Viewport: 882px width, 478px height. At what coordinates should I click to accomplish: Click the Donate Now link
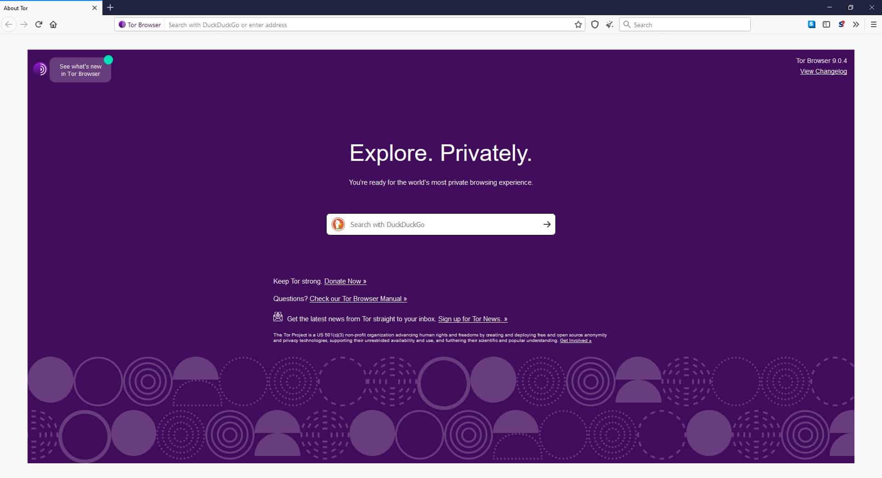[x=345, y=281]
